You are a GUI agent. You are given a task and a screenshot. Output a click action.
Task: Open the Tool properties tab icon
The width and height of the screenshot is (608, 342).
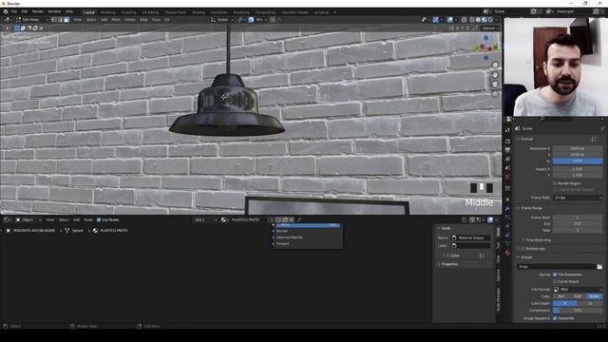pyautogui.click(x=507, y=130)
